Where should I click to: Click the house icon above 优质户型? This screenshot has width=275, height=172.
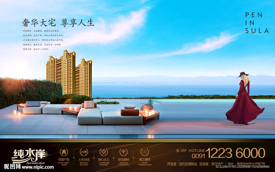click(x=64, y=152)
